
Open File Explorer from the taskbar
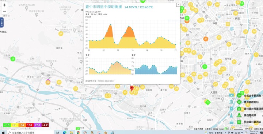point(72,133)
